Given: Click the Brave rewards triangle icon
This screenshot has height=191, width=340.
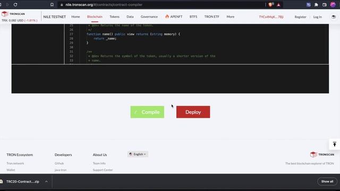Looking at the screenshot, I should pos(278,5).
